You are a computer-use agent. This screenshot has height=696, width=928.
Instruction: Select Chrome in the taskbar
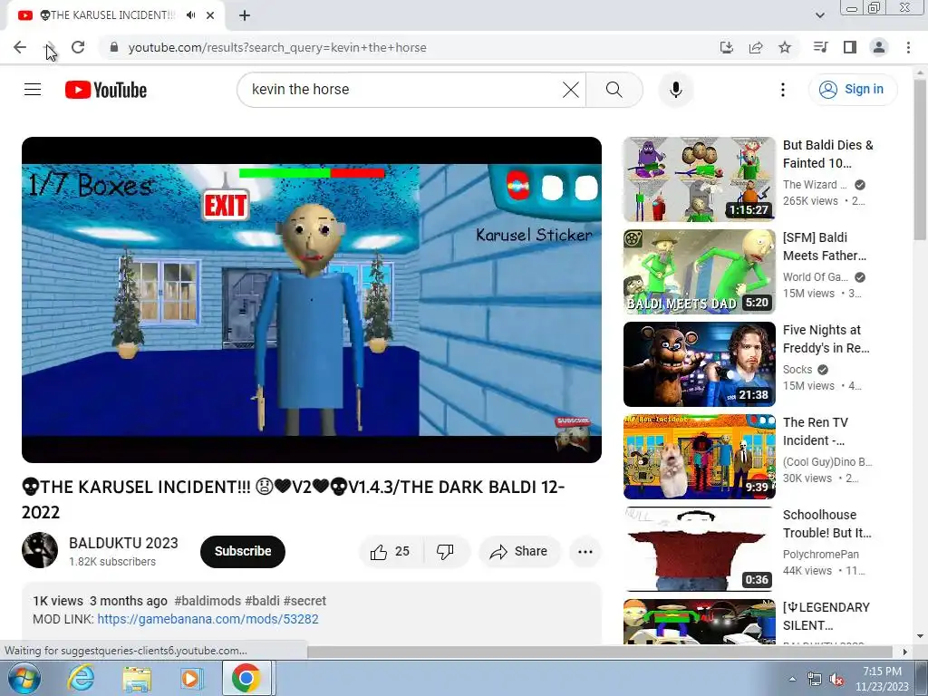tap(246, 678)
